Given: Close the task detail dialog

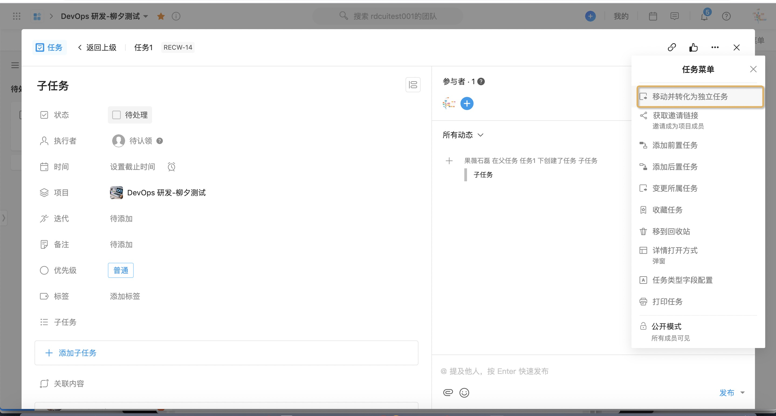Looking at the screenshot, I should (x=736, y=47).
